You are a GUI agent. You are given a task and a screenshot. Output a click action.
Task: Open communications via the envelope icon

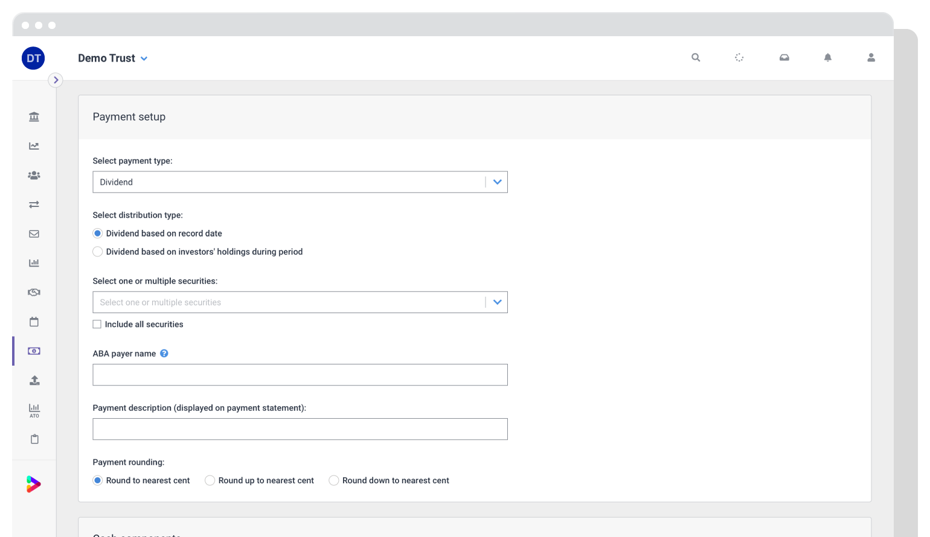click(34, 234)
